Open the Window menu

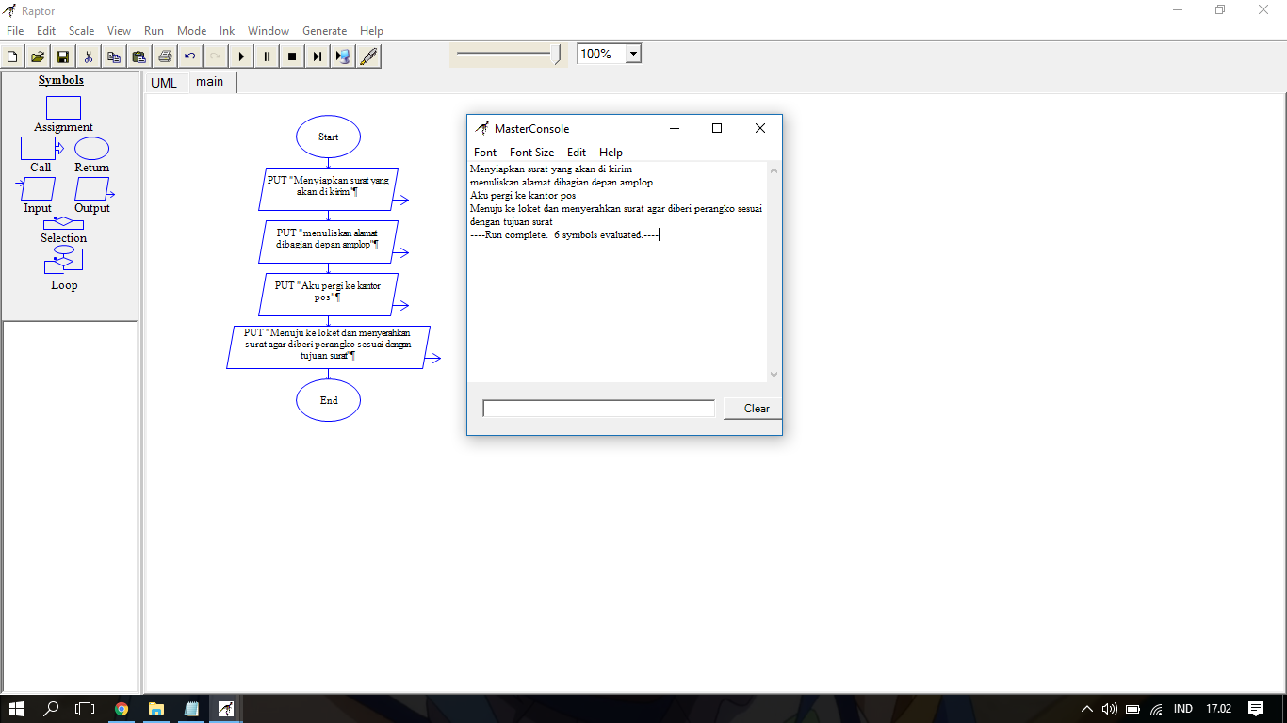tap(269, 31)
